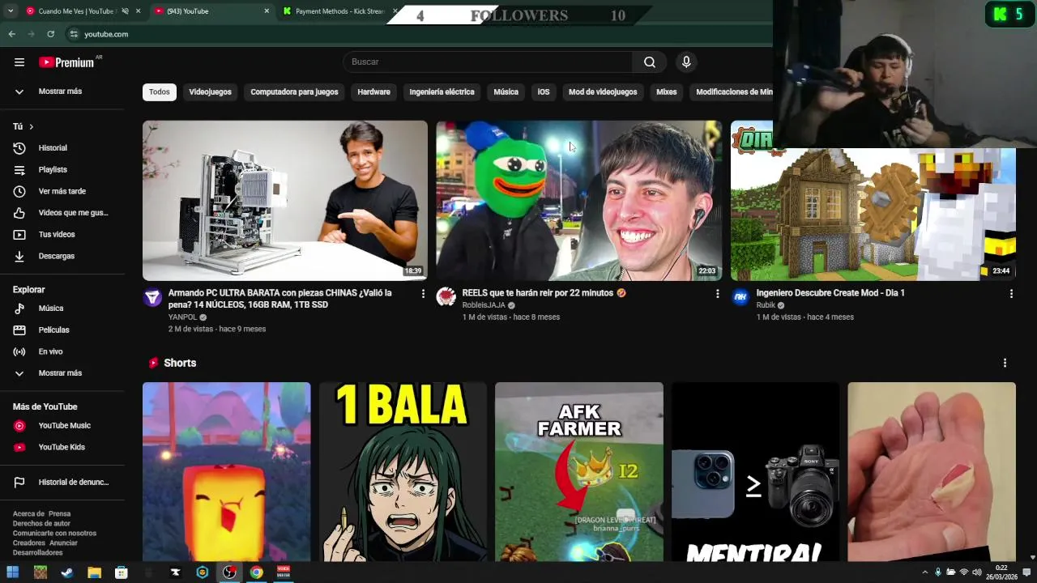Open the YouTube hamburger guide menu

19,62
